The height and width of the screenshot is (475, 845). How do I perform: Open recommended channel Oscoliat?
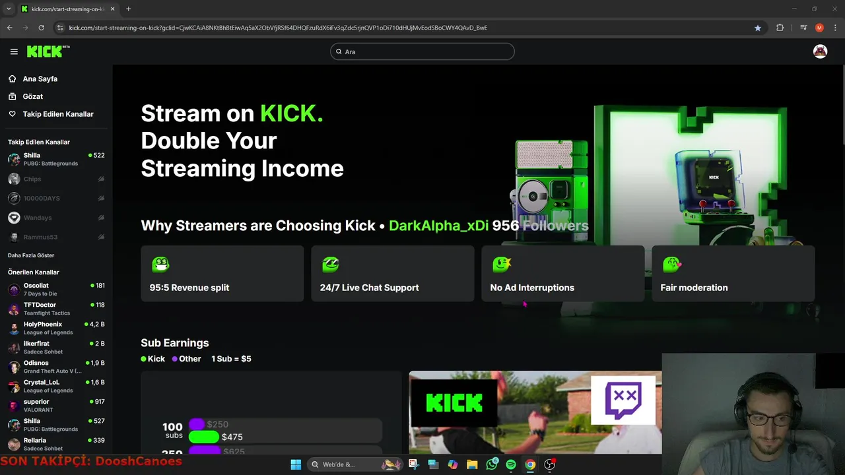[x=56, y=290]
